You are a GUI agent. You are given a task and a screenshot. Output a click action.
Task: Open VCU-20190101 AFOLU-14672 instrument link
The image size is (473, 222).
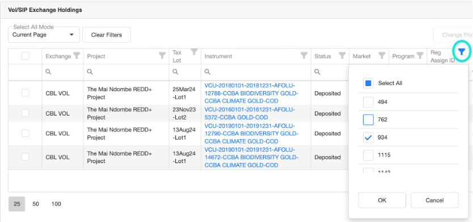(251, 157)
